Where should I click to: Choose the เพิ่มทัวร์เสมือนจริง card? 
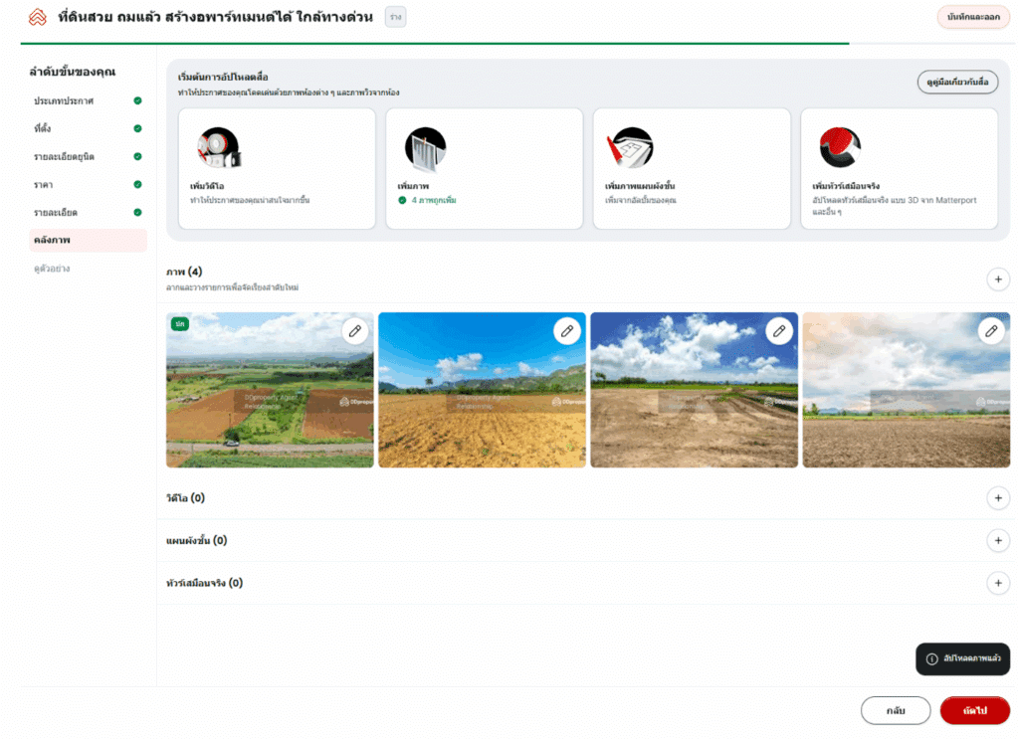[899, 168]
